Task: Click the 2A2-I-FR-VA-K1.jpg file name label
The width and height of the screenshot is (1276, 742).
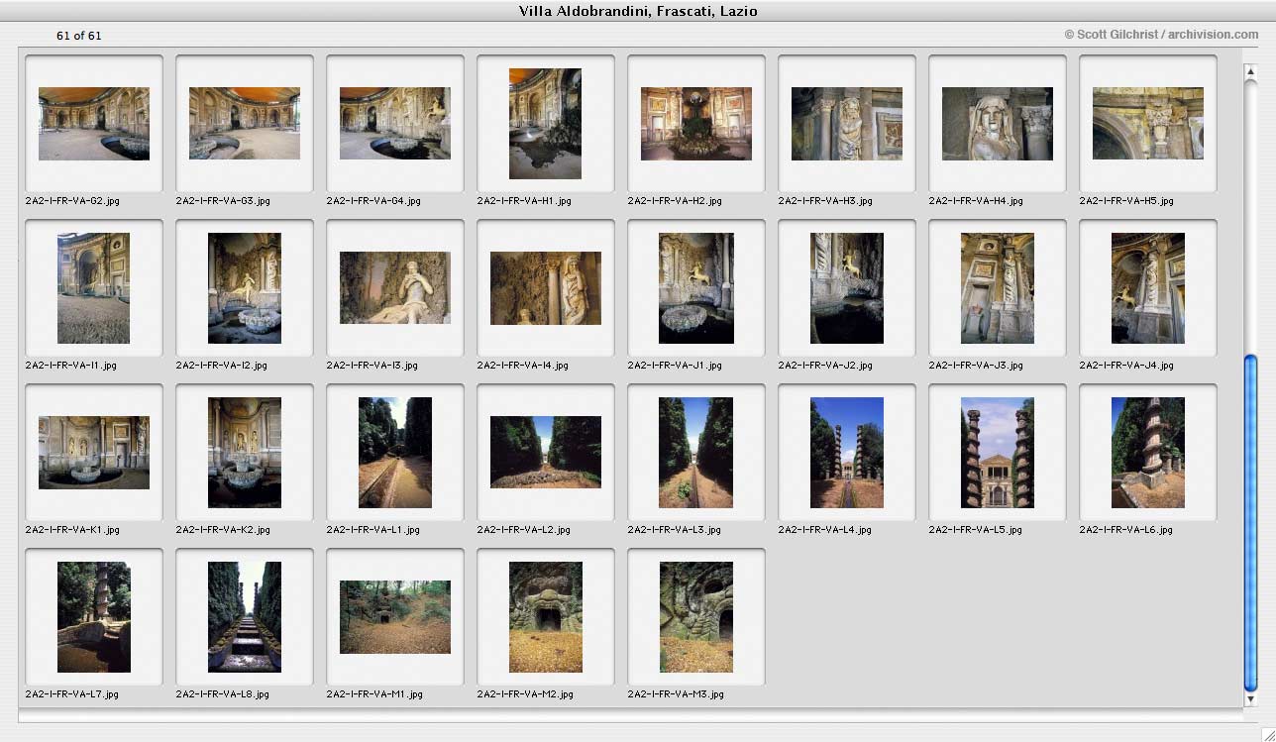Action: point(72,530)
